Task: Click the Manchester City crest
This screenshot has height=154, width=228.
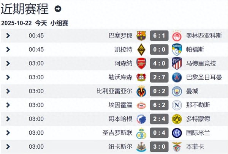Action: tap(176, 91)
